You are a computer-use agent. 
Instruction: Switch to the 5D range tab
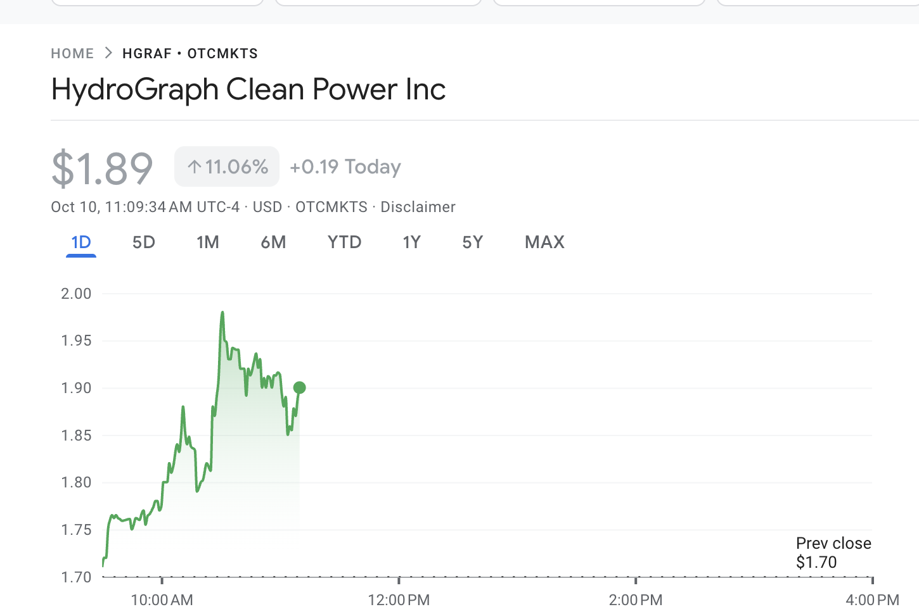[144, 242]
